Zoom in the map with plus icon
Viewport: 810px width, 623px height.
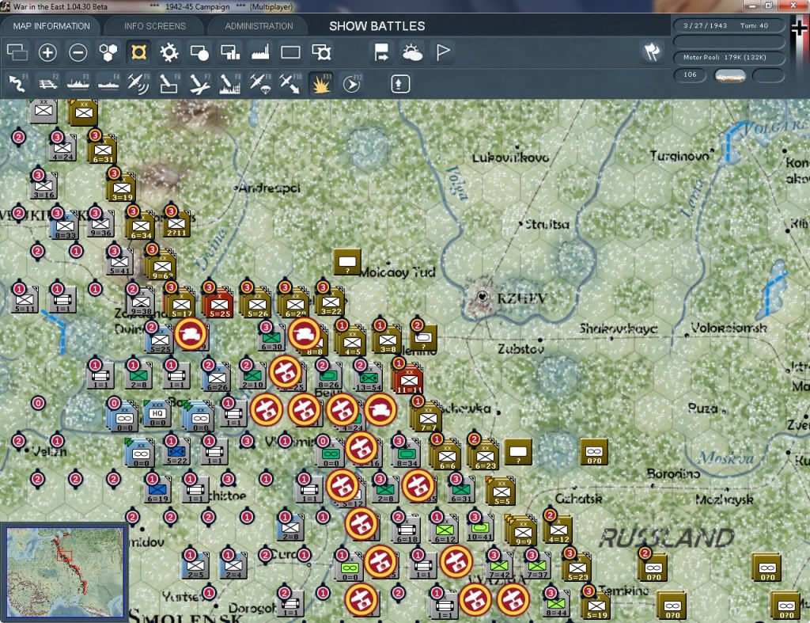click(x=47, y=52)
